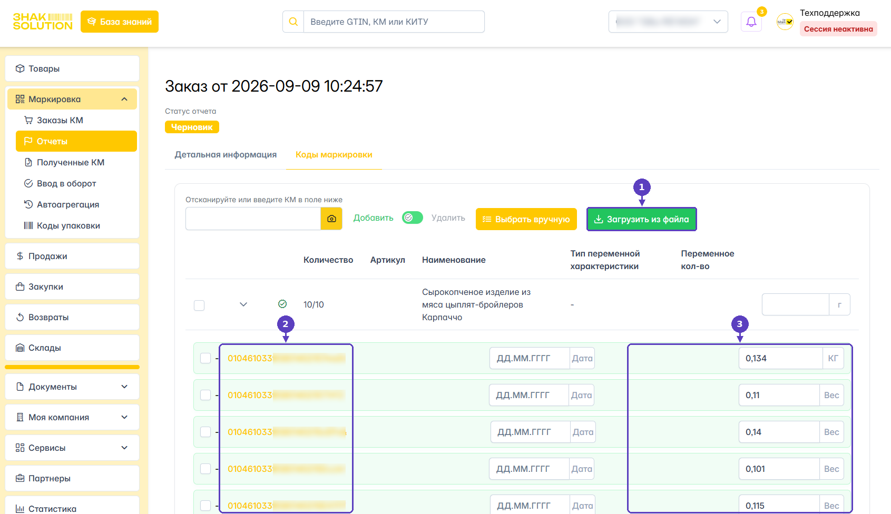The image size is (891, 514).
Task: Expand the Моя компания section
Action: (x=72, y=417)
